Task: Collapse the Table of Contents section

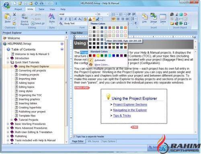Action: point(62,49)
